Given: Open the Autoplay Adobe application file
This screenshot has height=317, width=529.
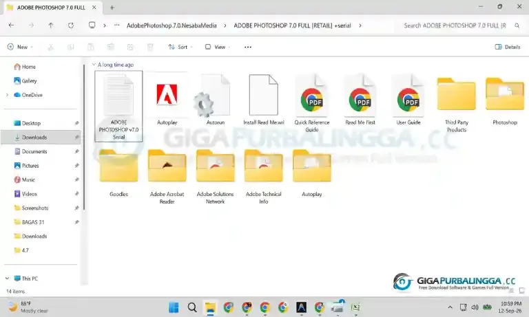Looking at the screenshot, I should [167, 100].
